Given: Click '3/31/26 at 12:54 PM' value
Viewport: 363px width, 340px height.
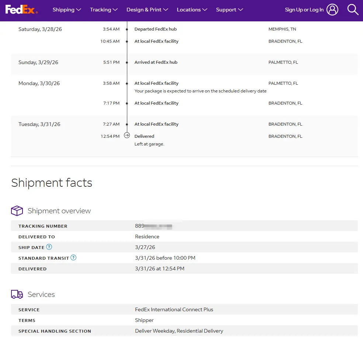Looking at the screenshot, I should click(x=160, y=268).
